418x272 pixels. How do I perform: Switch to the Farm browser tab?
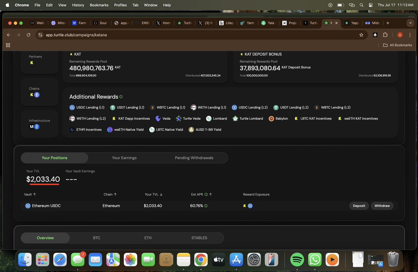pyautogui.click(x=80, y=23)
